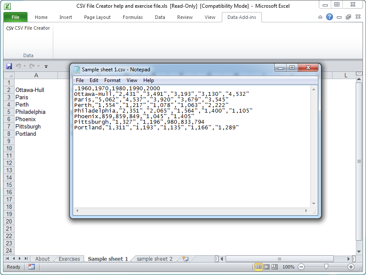
Task: Maximize the Notepad window
Action: [x=292, y=68]
